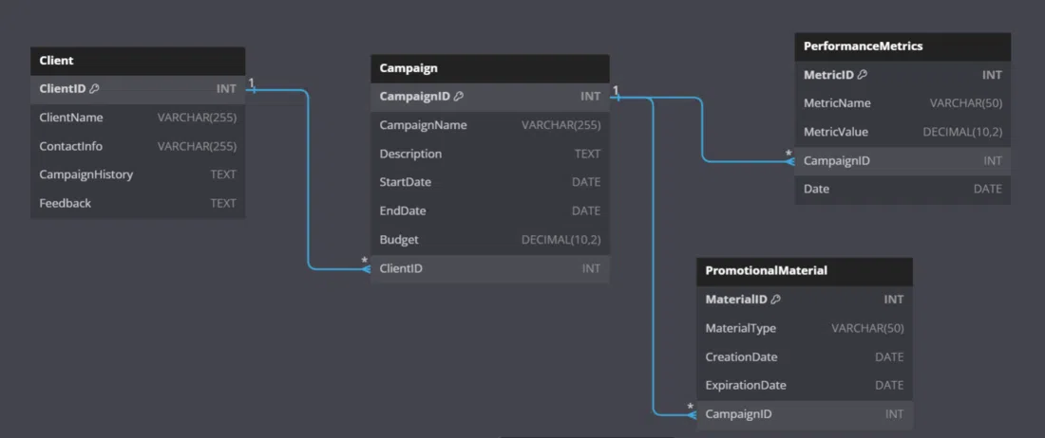Click the CampaignHistory column row
Screen dimensions: 1045x438
click(138, 174)
